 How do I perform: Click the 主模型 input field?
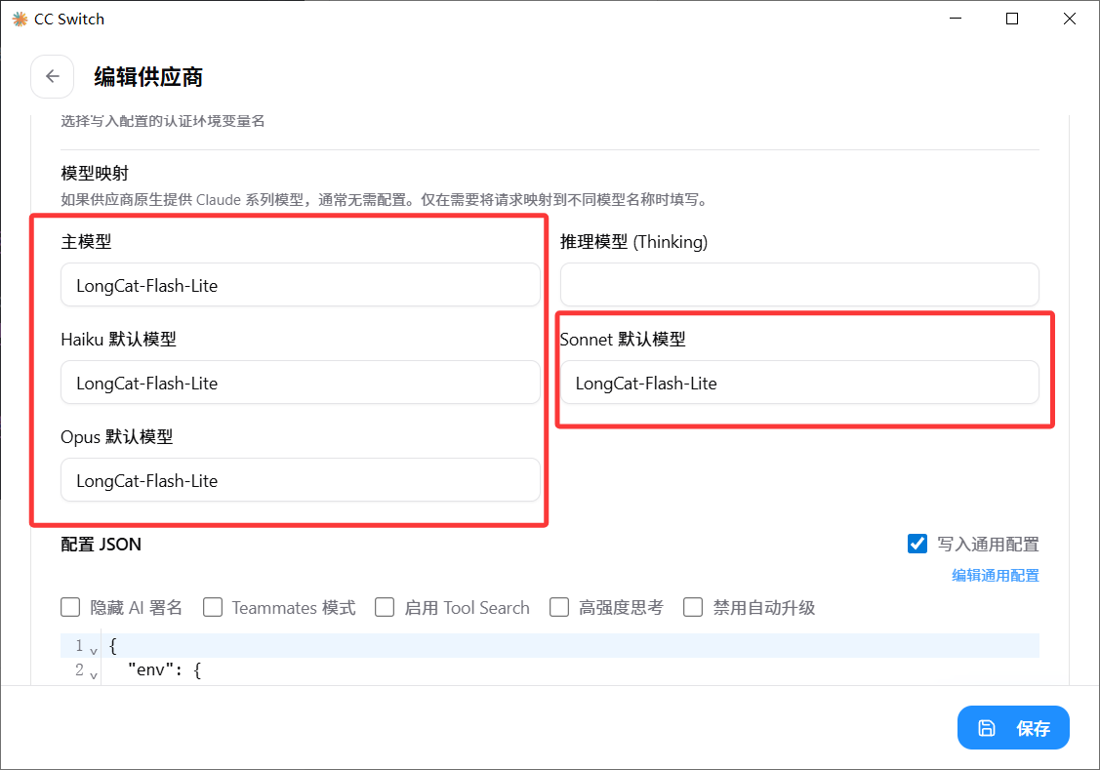[x=301, y=285]
